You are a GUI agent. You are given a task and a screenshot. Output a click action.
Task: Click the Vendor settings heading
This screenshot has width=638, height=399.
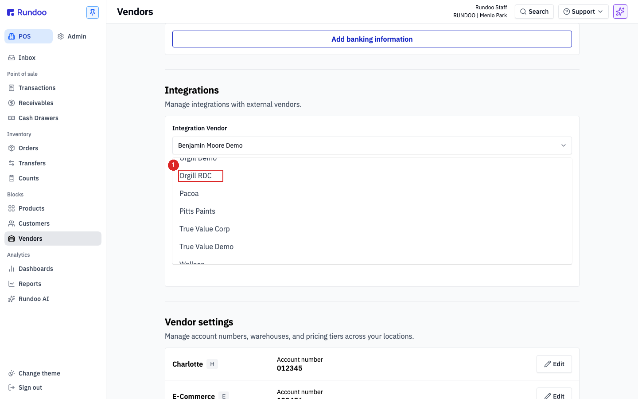[x=199, y=322]
